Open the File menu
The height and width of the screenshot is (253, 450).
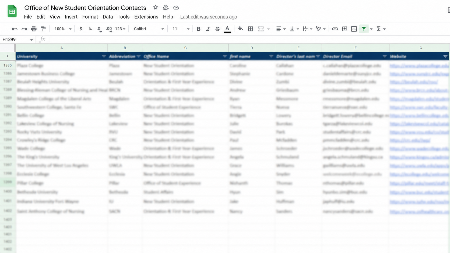point(28,17)
